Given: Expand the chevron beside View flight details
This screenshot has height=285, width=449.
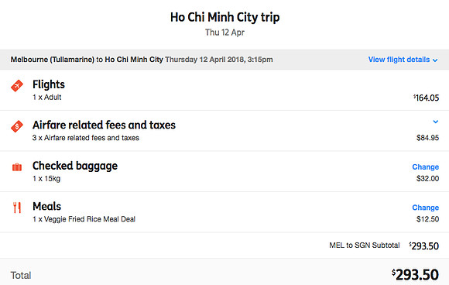Looking at the screenshot, I should pos(435,60).
